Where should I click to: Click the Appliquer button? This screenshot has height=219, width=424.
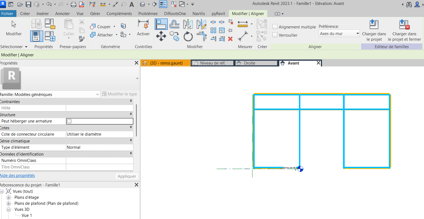[x=127, y=176]
